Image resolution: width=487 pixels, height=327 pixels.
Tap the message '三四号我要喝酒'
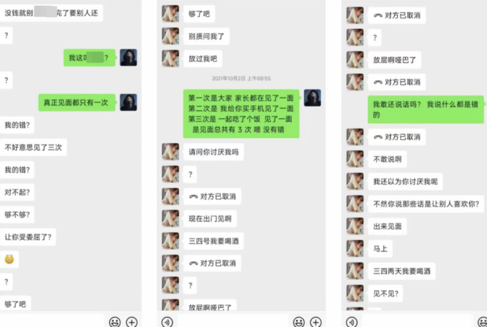point(214,241)
